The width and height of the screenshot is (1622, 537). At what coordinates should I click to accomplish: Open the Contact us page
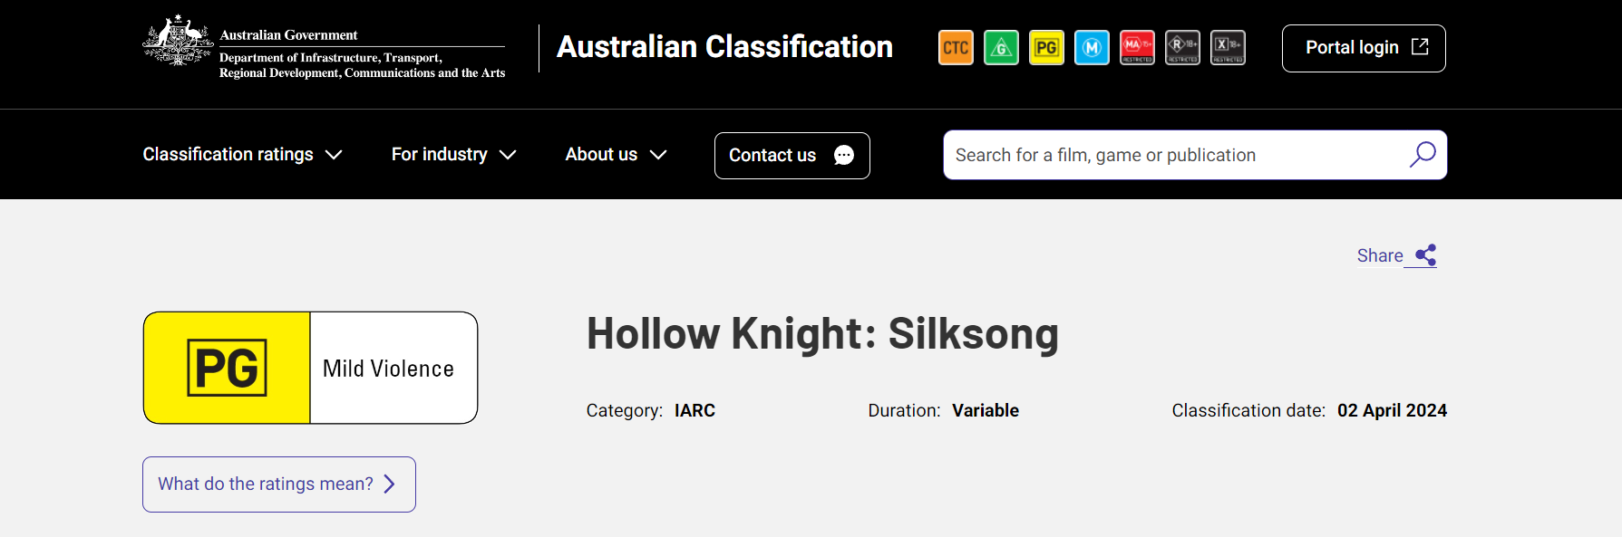click(792, 156)
